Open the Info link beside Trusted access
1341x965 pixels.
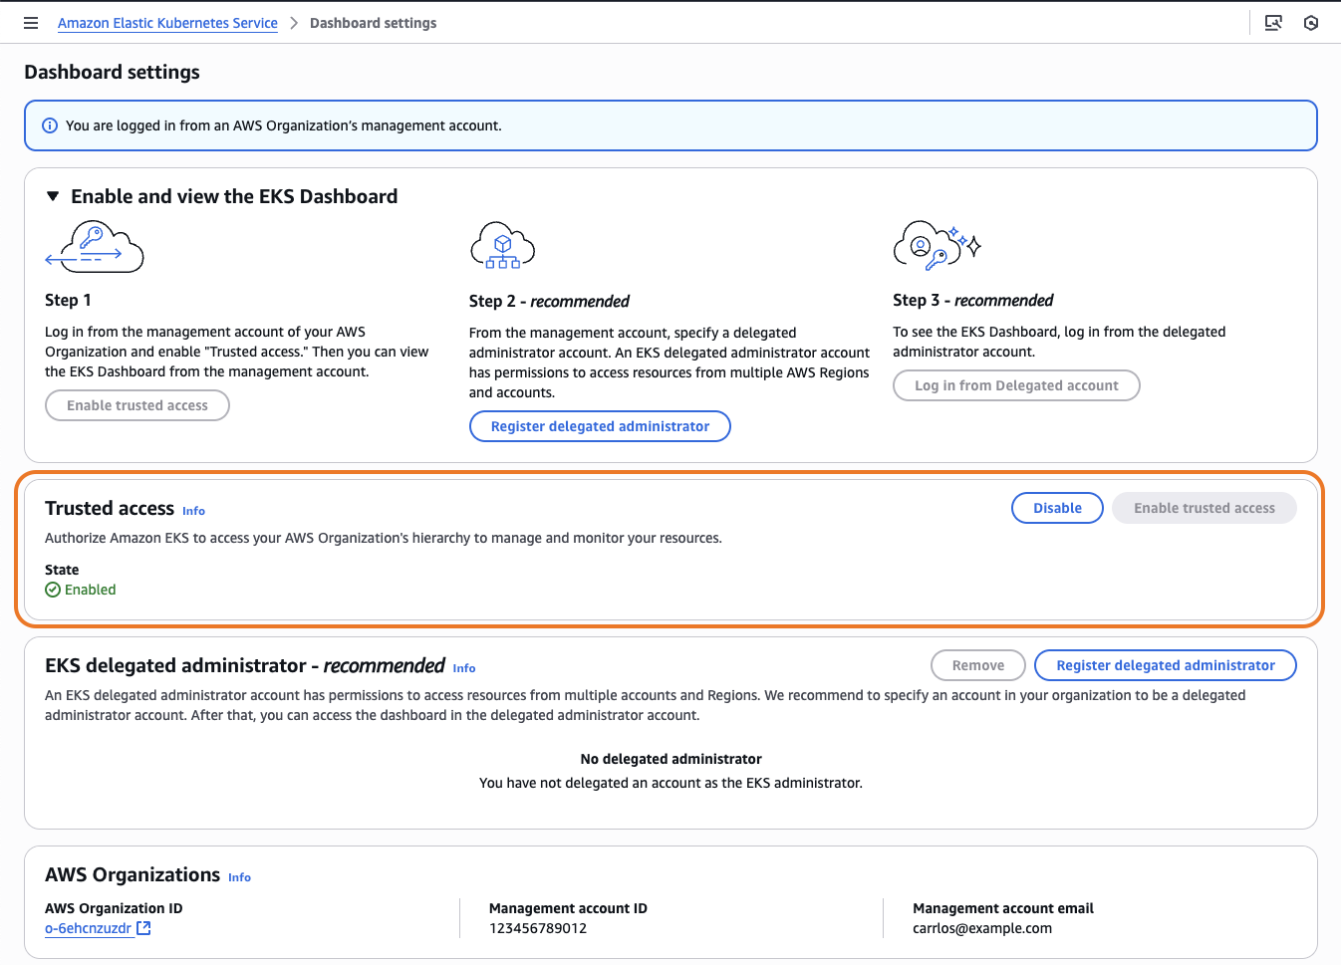pyautogui.click(x=193, y=510)
